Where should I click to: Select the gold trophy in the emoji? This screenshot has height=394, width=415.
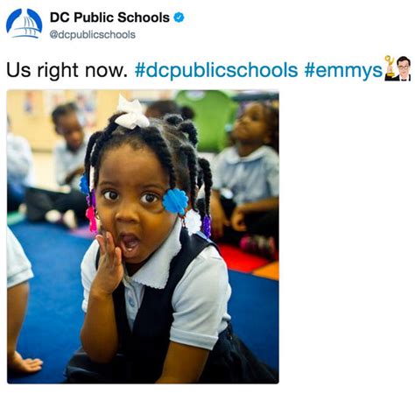click(x=390, y=67)
